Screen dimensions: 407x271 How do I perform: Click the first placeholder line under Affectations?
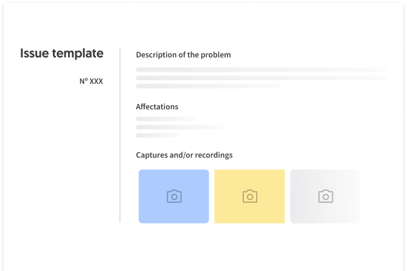(x=165, y=118)
